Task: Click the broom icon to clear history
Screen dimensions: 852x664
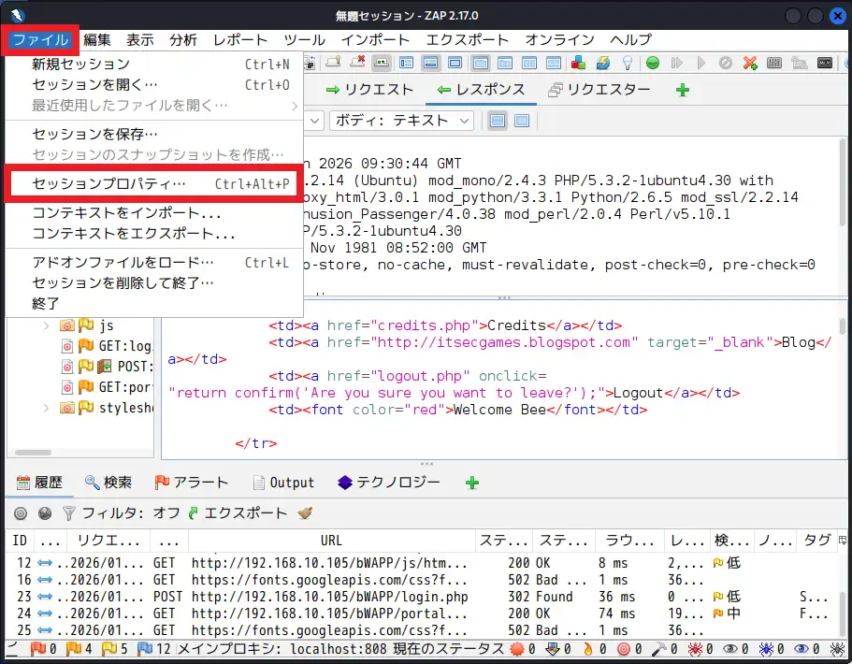Action: pos(305,513)
